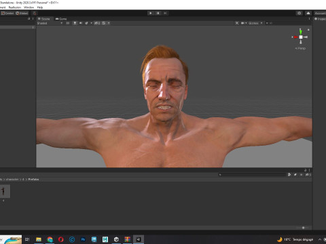Open the grid settings dropdown arrow
This screenshot has width=326, height=244.
click(x=109, y=23)
